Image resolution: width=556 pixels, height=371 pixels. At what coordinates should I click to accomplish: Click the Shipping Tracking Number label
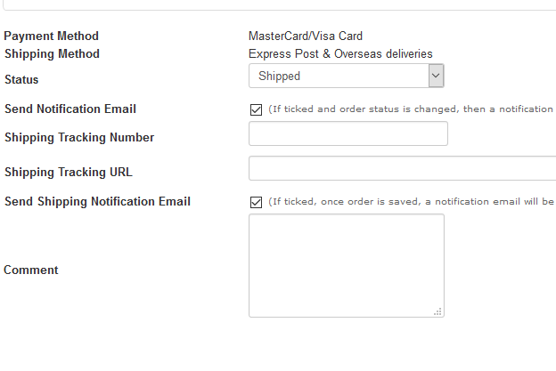pos(79,137)
